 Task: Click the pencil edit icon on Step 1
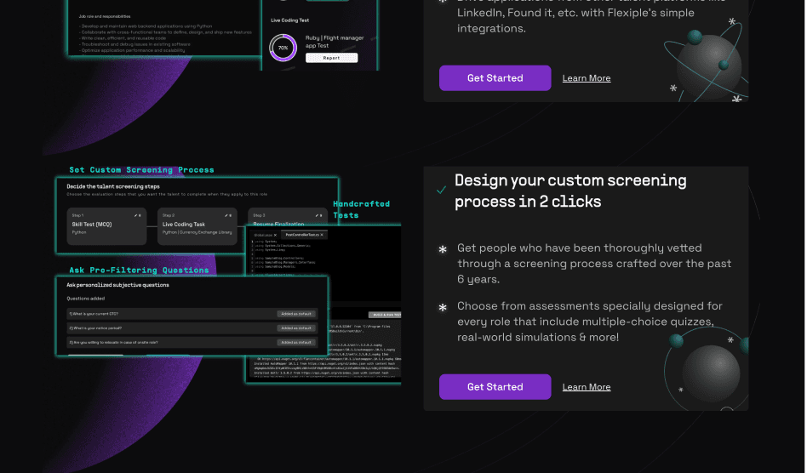coord(136,215)
